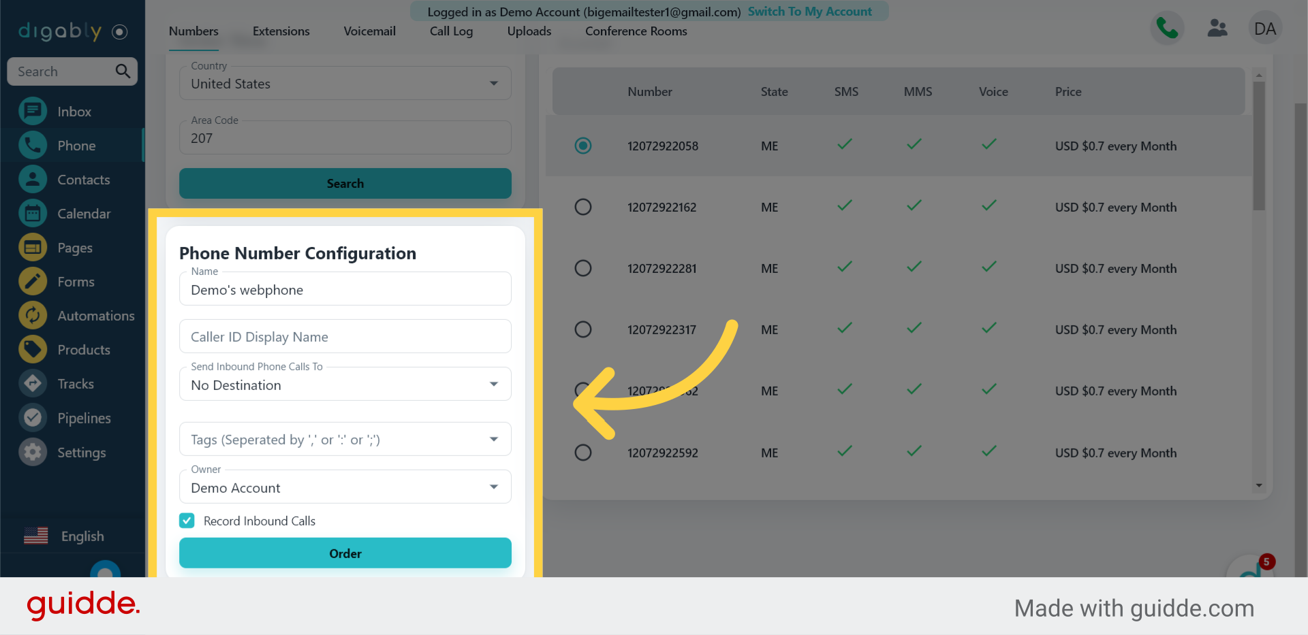Open the Inbox sidebar icon
The width and height of the screenshot is (1308, 635).
33,112
